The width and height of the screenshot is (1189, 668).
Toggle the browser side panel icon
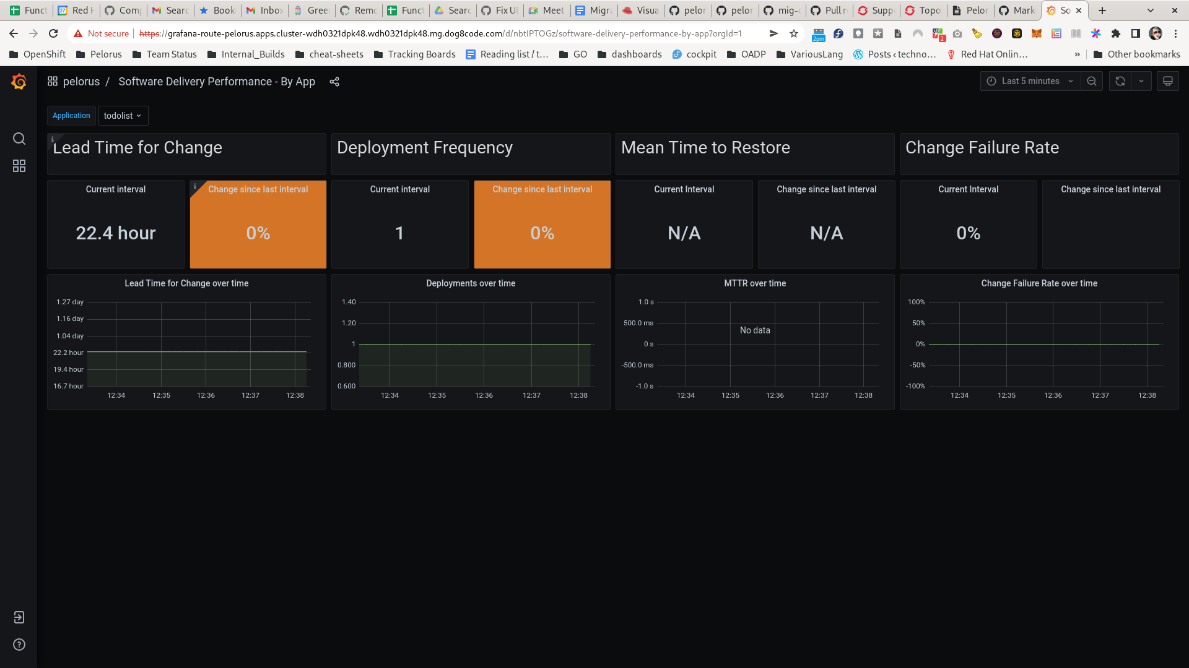coord(1136,33)
